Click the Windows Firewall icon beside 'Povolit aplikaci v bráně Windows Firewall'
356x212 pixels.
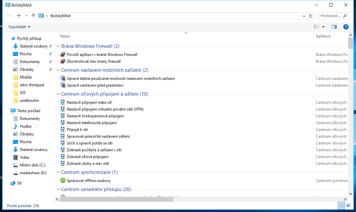63,55
